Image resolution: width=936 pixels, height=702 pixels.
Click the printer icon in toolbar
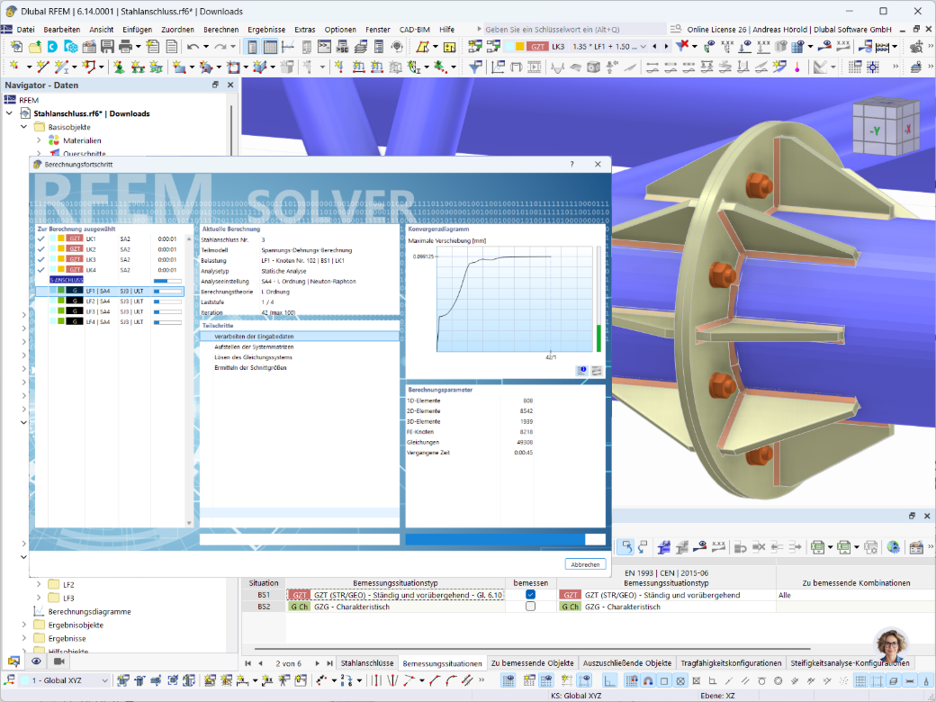[x=125, y=47]
